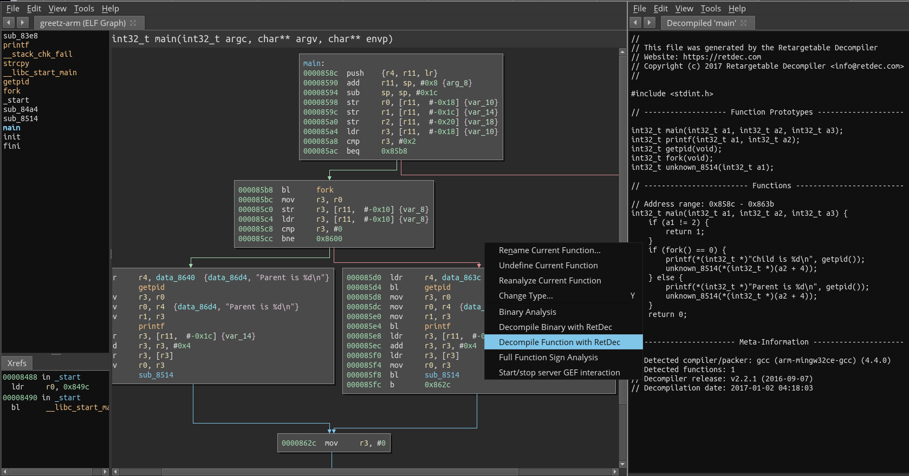The height and width of the screenshot is (476, 909).
Task: Select sub_8514 in the function list
Action: tap(21, 118)
